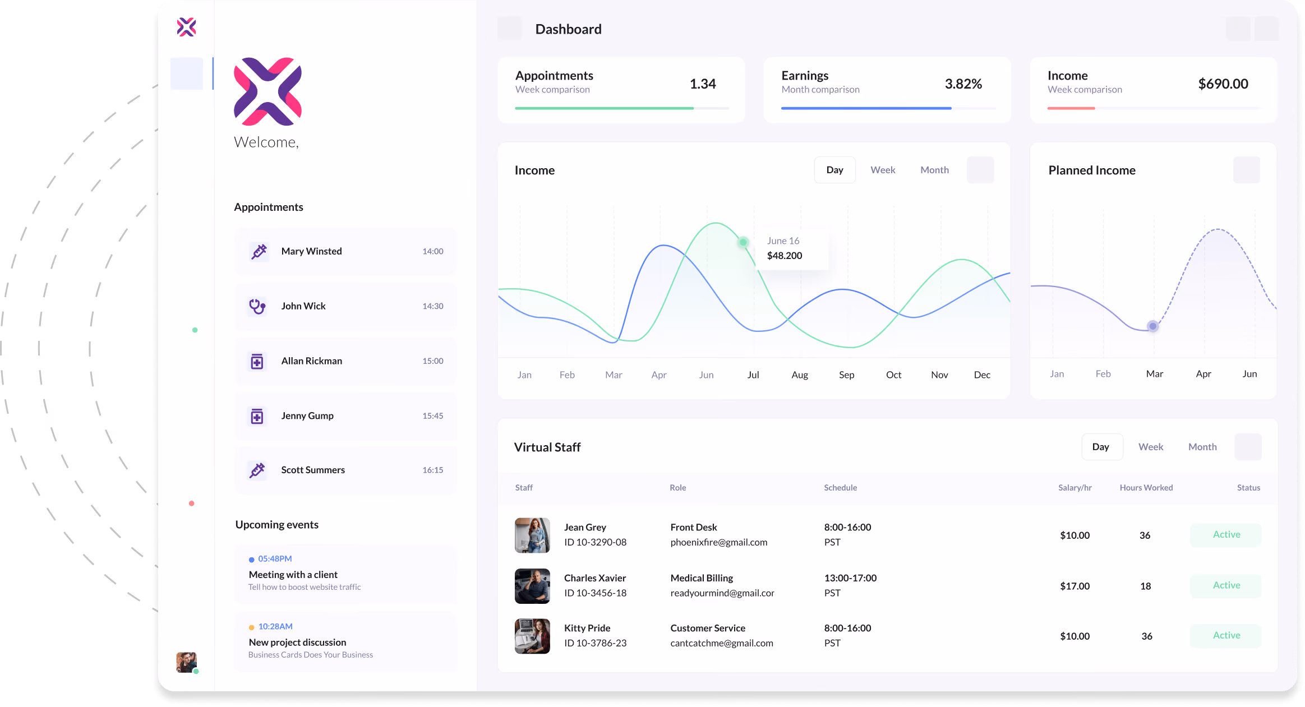Click the phoenixfire@gmail.com email

point(718,542)
